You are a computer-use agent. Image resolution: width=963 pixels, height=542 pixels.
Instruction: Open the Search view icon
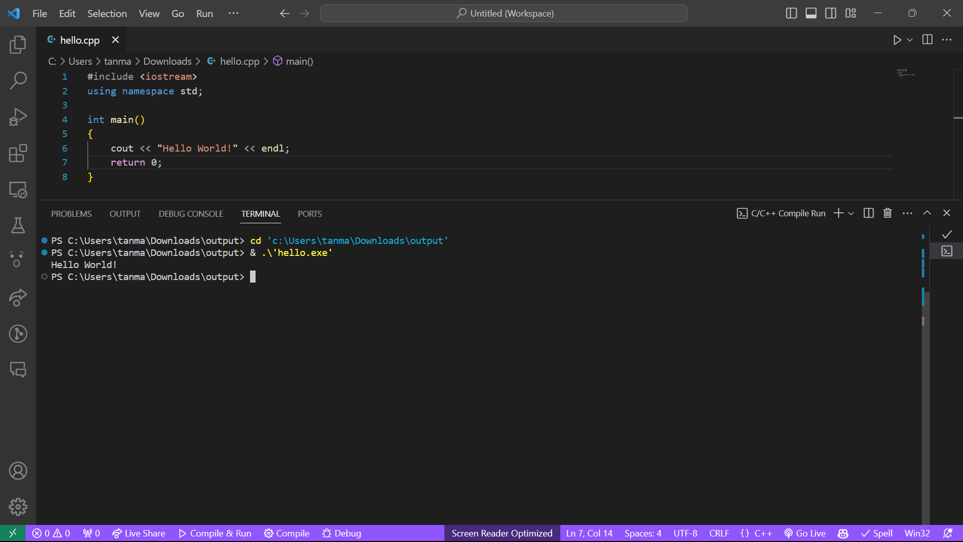coord(18,81)
